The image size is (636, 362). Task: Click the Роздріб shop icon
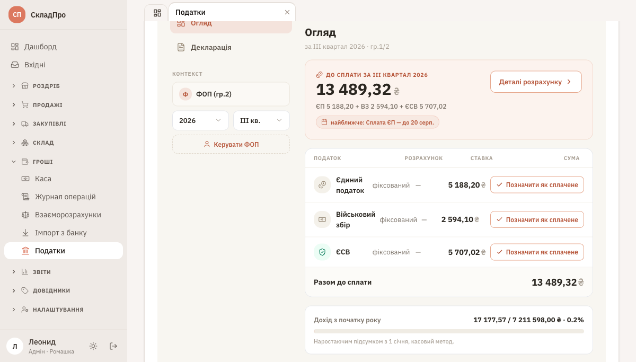point(25,86)
